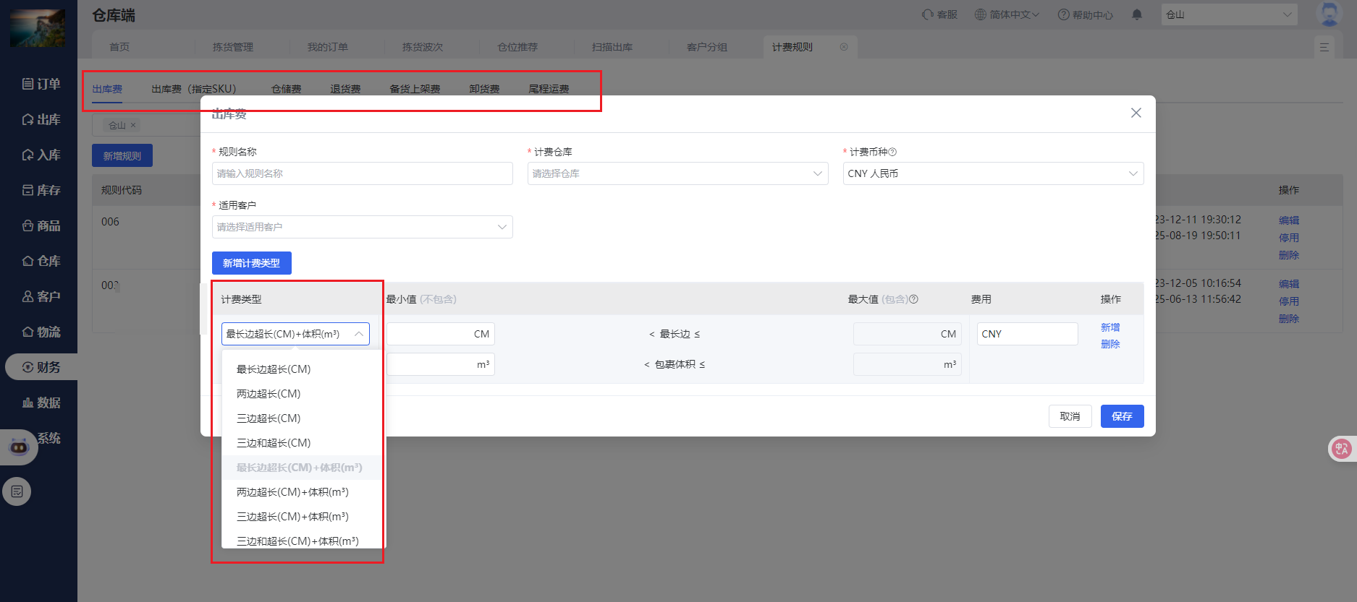Screen dimensions: 1357x602
Task: Select 两边超长(CM)+体积(m³) option
Action: pos(303,492)
